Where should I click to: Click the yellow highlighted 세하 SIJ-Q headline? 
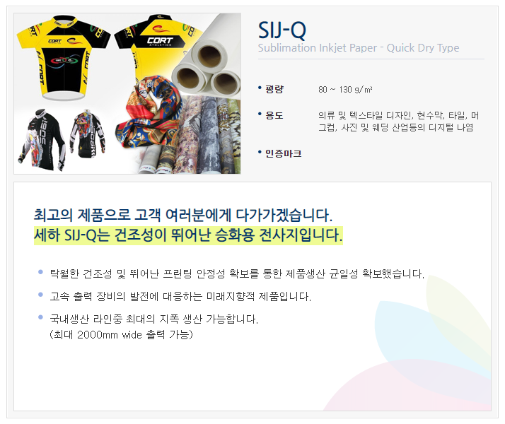(188, 235)
